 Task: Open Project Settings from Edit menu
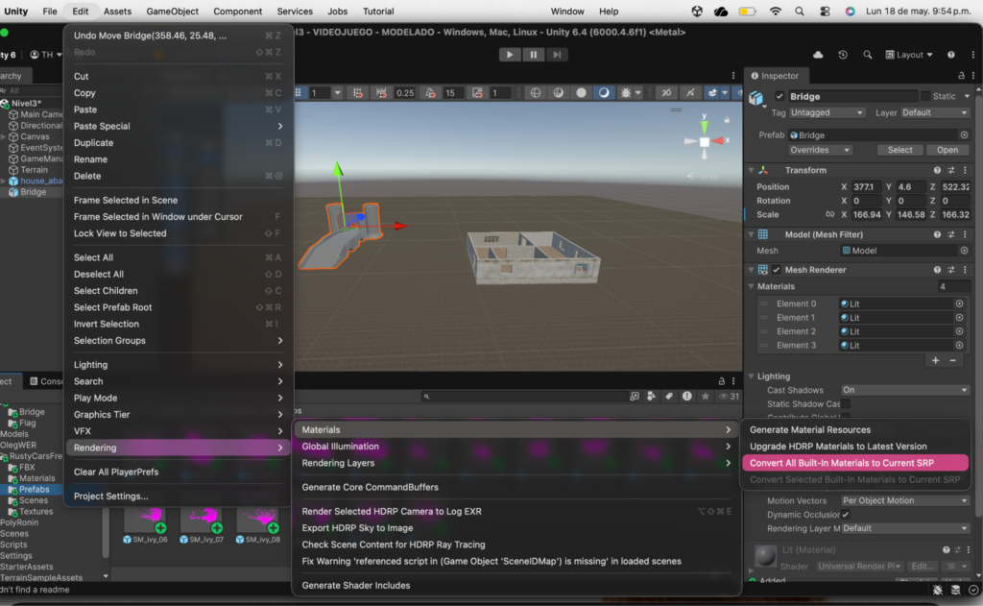click(x=178, y=497)
